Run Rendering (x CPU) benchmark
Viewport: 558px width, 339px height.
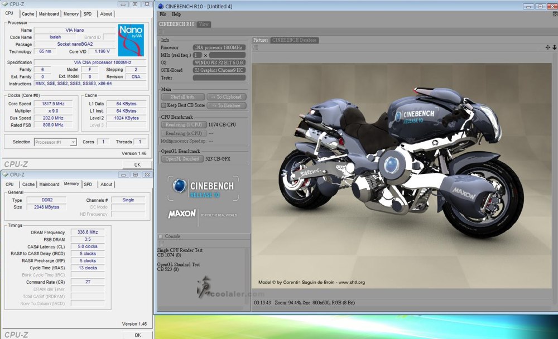184,133
